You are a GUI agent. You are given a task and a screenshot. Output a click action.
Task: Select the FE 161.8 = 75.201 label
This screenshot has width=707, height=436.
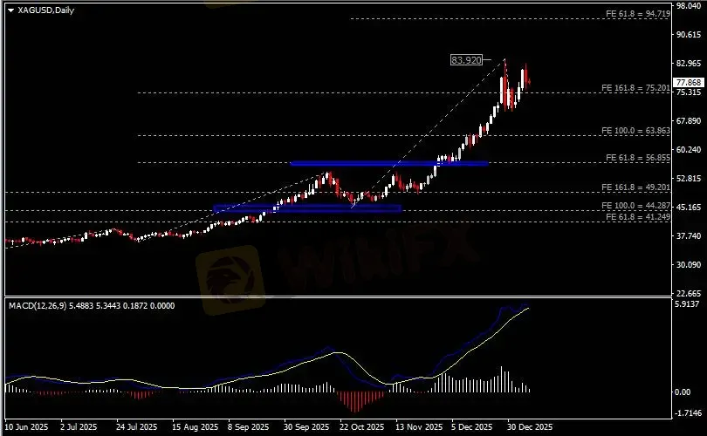click(x=635, y=88)
